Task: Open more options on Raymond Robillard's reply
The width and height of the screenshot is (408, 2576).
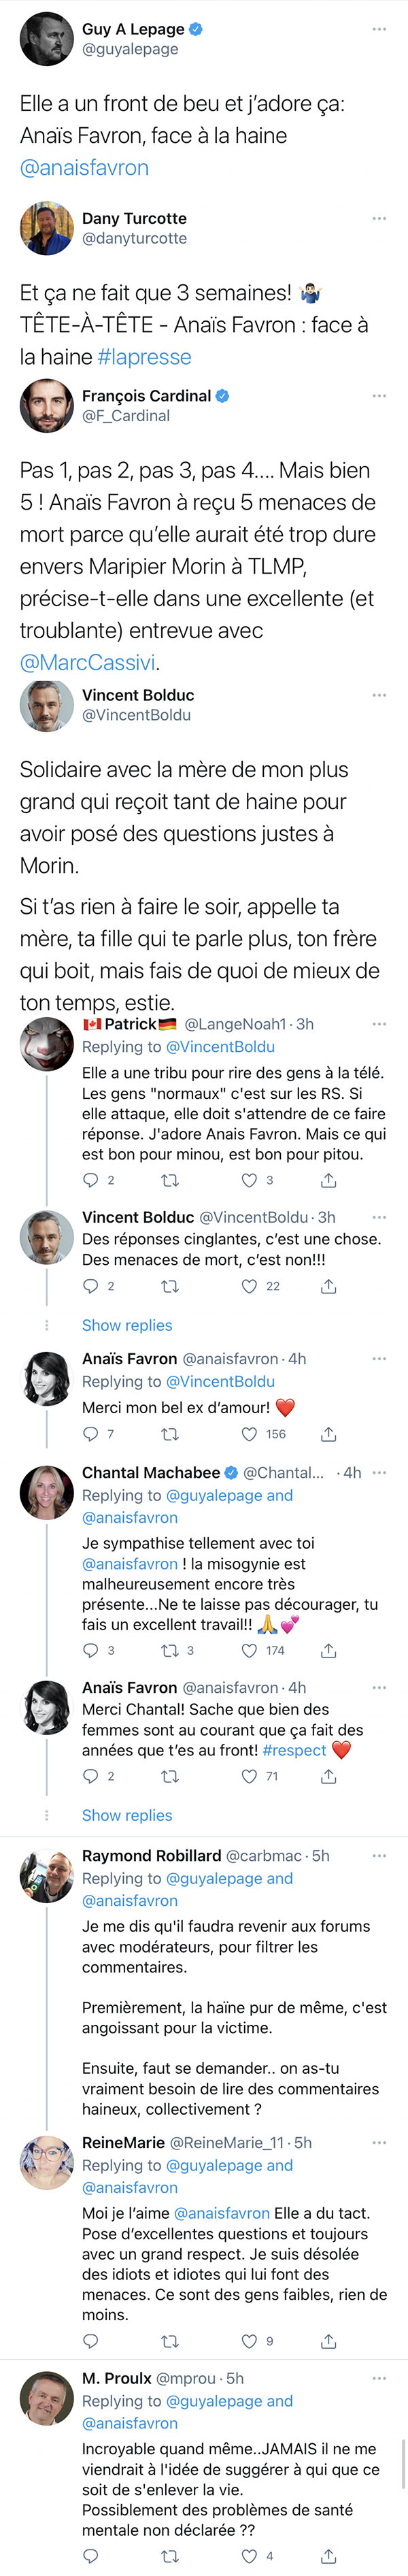Action: pos(379,1855)
